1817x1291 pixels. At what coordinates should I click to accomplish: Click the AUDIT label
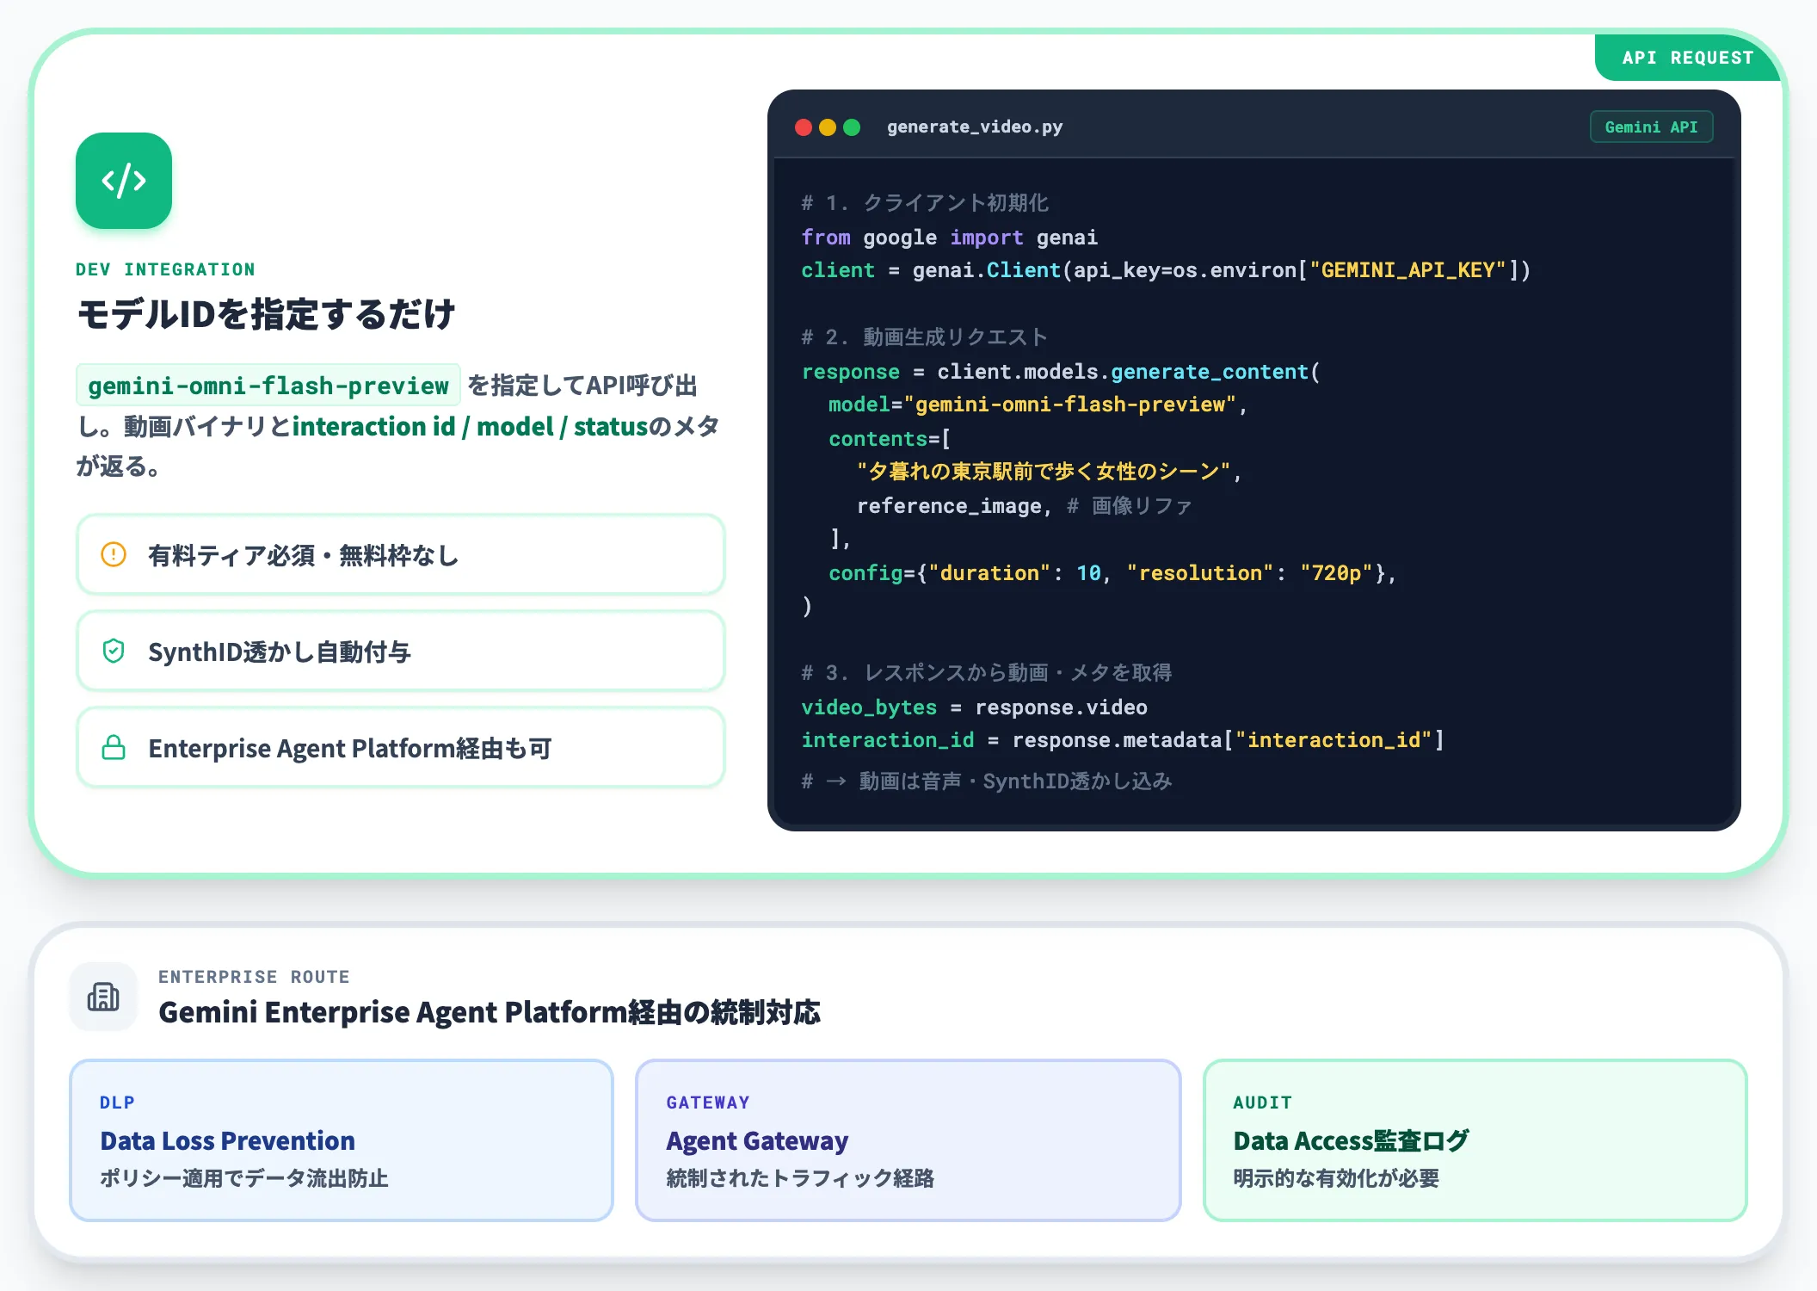(1262, 1103)
